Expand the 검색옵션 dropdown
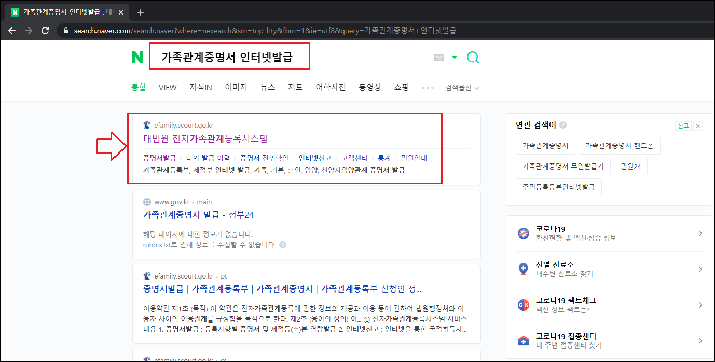This screenshot has height=362, width=715. click(x=462, y=88)
